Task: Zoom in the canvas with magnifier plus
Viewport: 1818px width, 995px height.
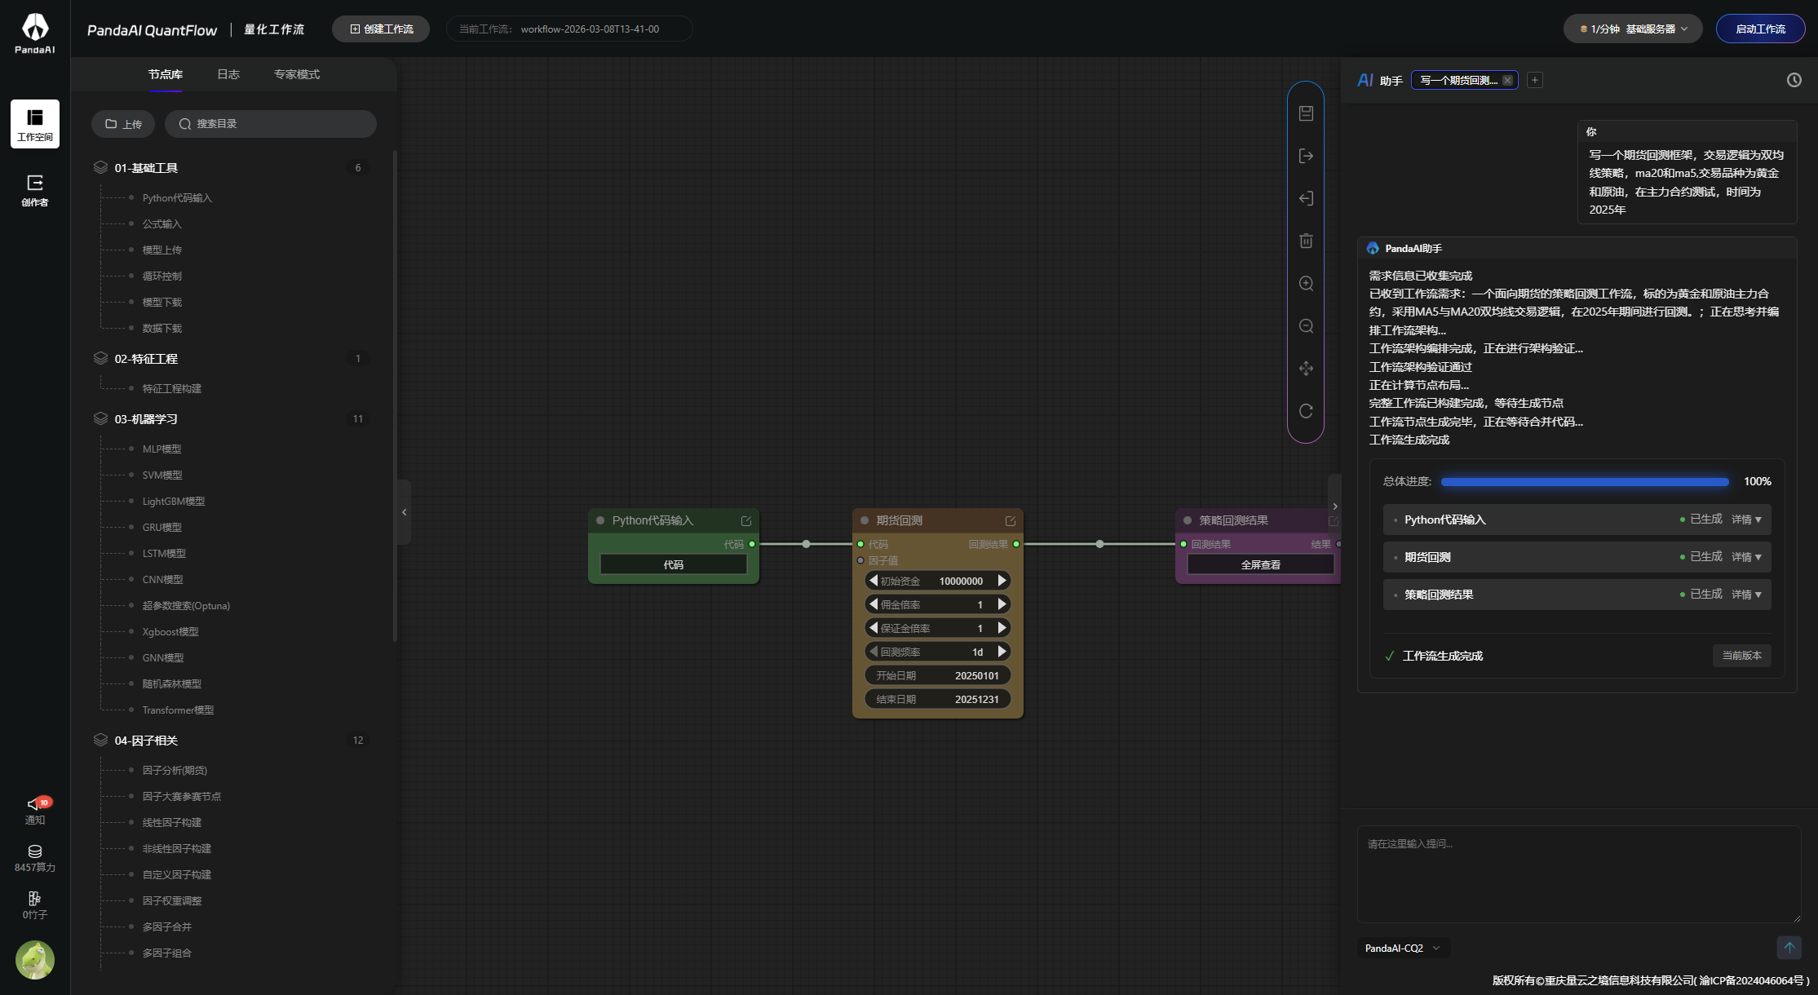Action: 1306,283
